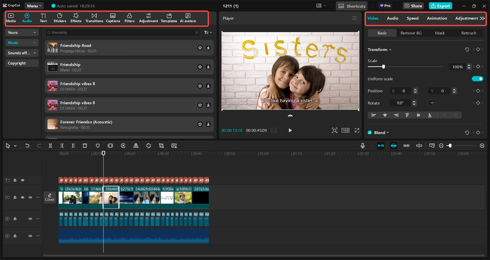Image resolution: width=490 pixels, height=260 pixels.
Task: Open the Effects panel
Action: [76, 18]
